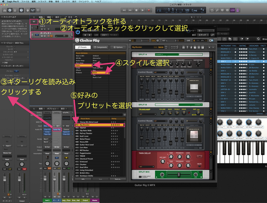Add a new track with plus button

(34, 21)
